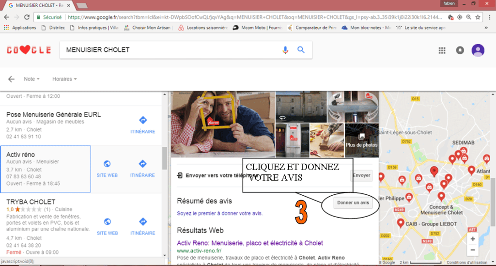Screen dimensions: 496x266
Task: Click the woodworking hands photo thumbnail
Action: pos(327,141)
